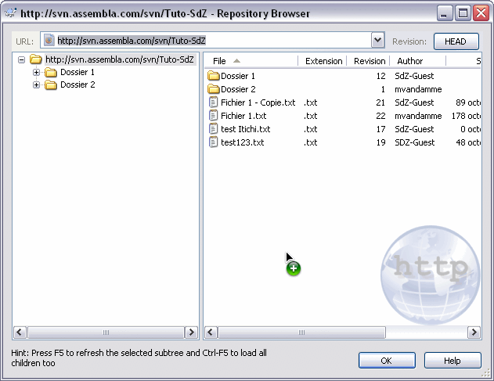Click the TortoiseSVN title bar icon
Screen dimensions: 494x381
point(11,13)
